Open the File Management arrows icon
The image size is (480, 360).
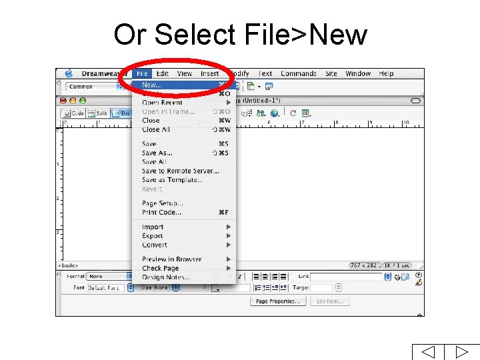pyautogui.click(x=261, y=113)
